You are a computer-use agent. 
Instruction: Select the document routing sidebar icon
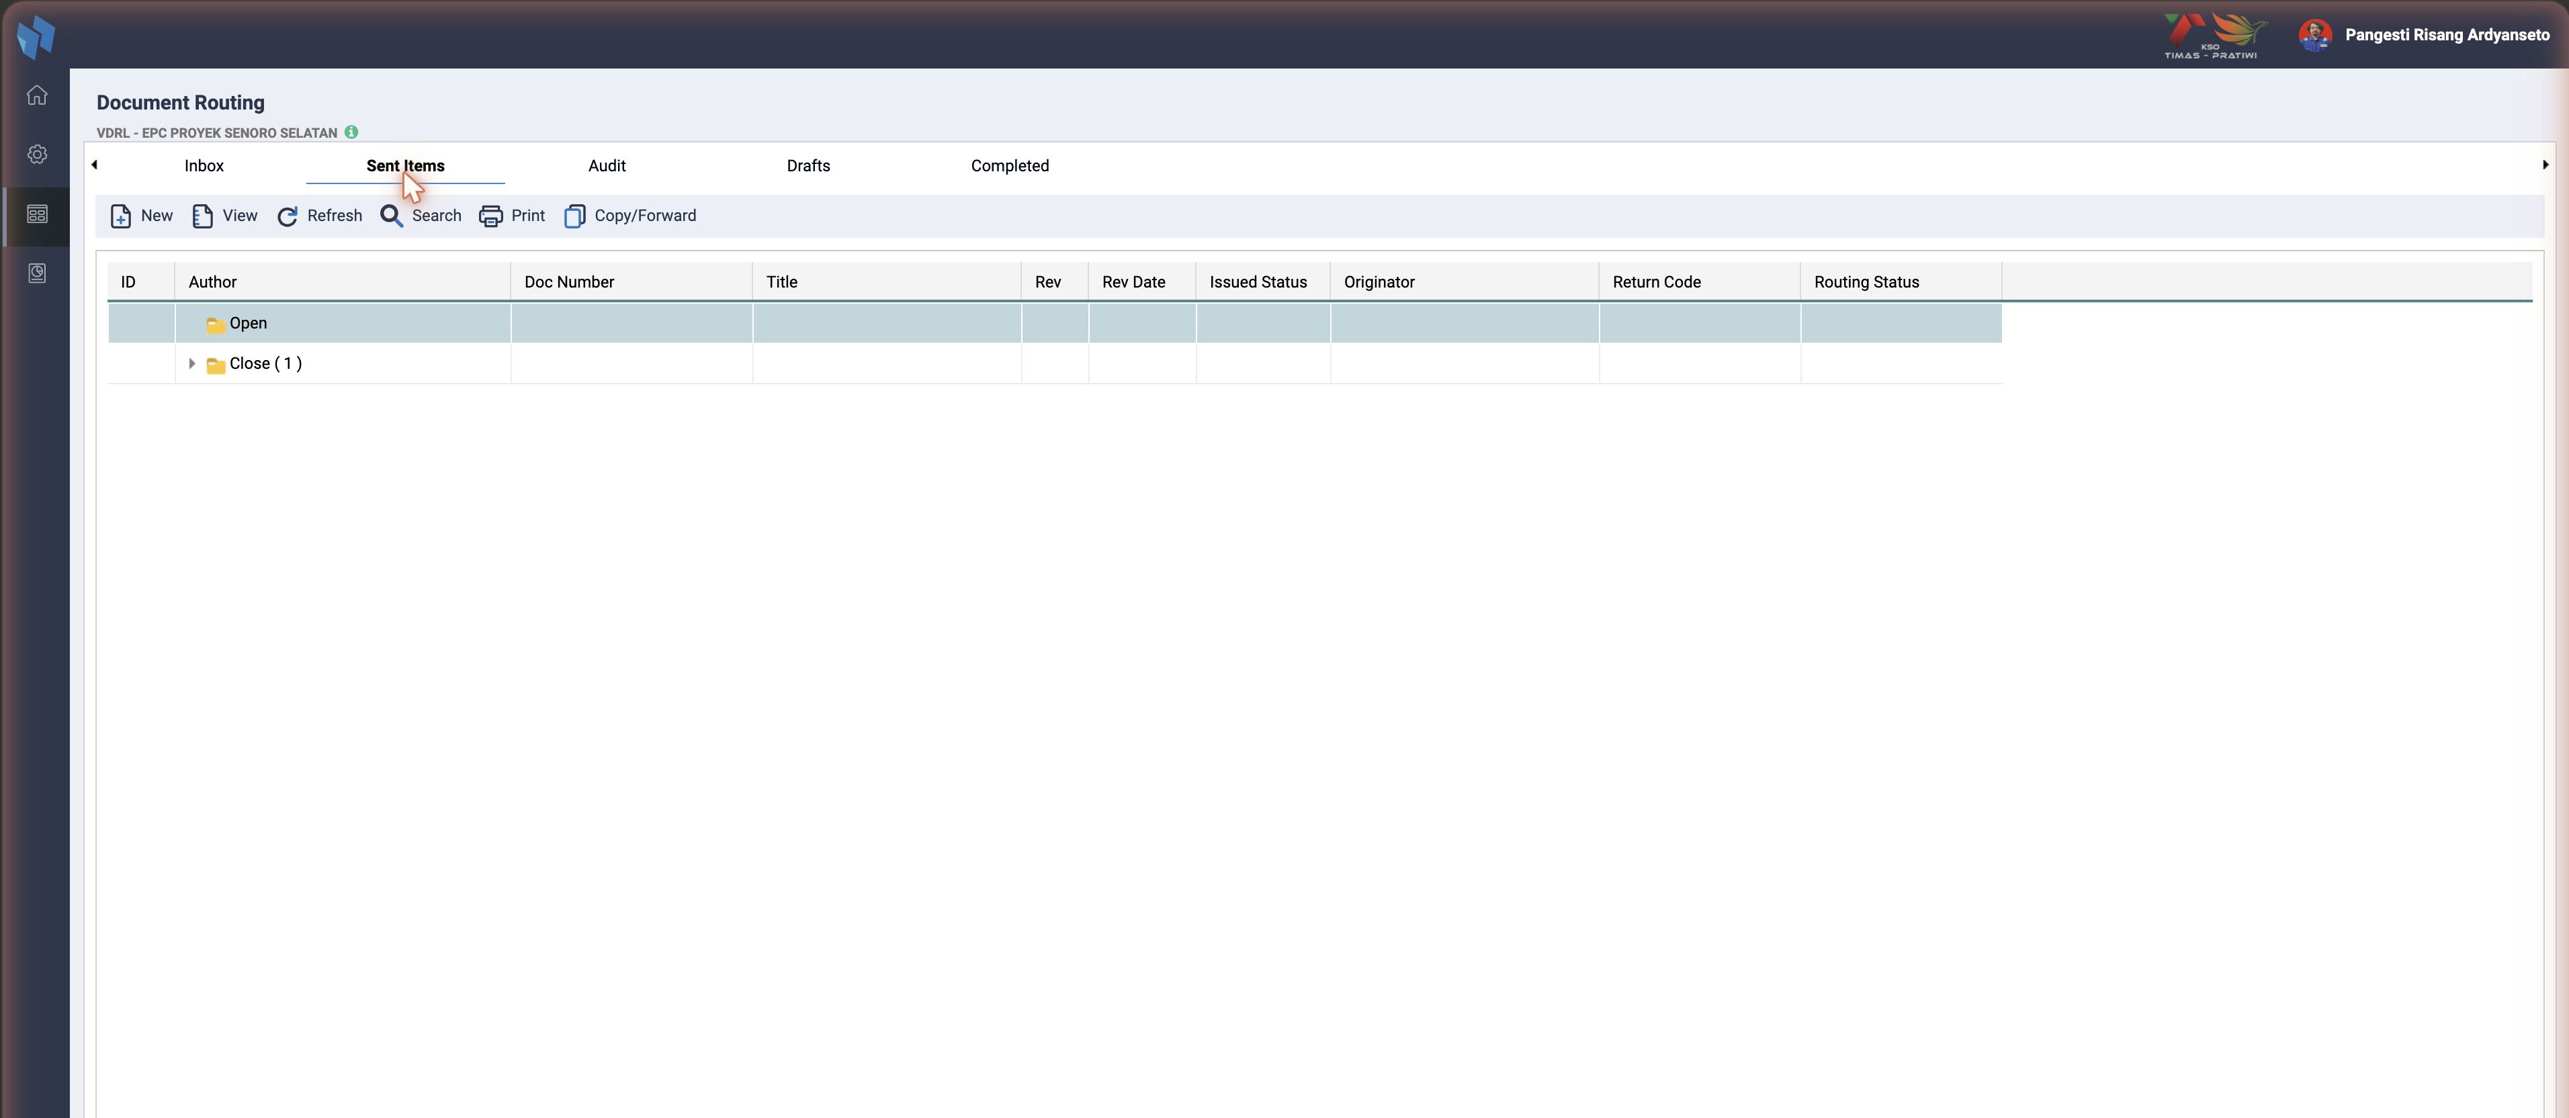[x=37, y=214]
